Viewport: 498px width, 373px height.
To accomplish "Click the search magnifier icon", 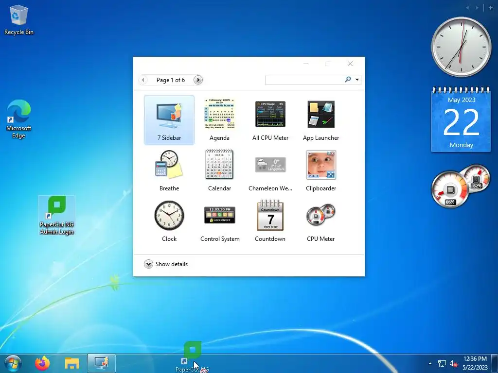I will [348, 79].
